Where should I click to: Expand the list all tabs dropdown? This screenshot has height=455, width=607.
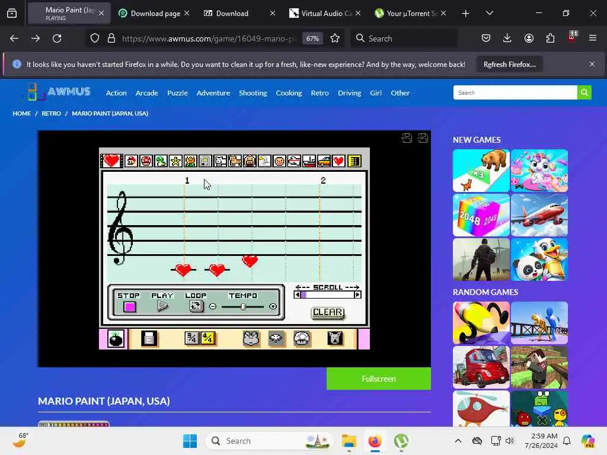pyautogui.click(x=489, y=13)
